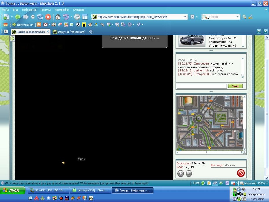This screenshot has width=269, height=202.
Task: Click in the chat message input field
Action: (x=202, y=86)
